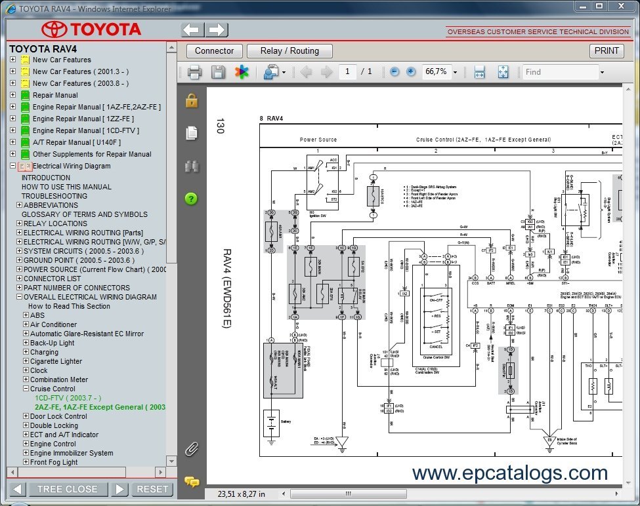Open the comments speech bubble panel
This screenshot has width=640, height=506.
192,482
